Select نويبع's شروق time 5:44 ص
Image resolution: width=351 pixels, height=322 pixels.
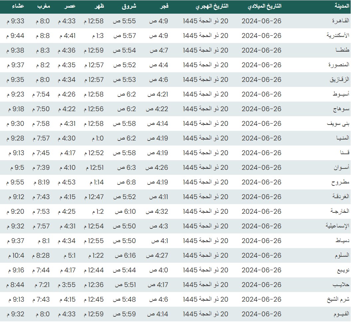click(124, 270)
